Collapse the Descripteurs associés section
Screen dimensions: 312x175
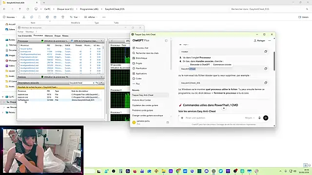coord(101,83)
